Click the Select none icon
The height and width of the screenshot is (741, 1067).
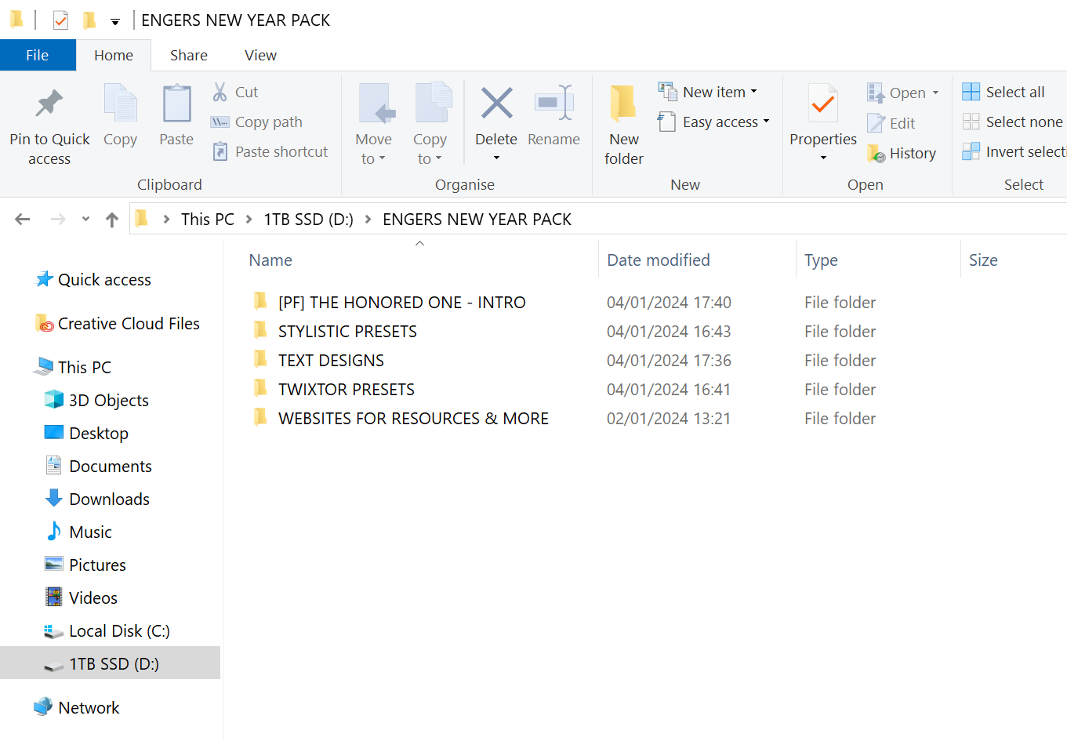point(971,122)
